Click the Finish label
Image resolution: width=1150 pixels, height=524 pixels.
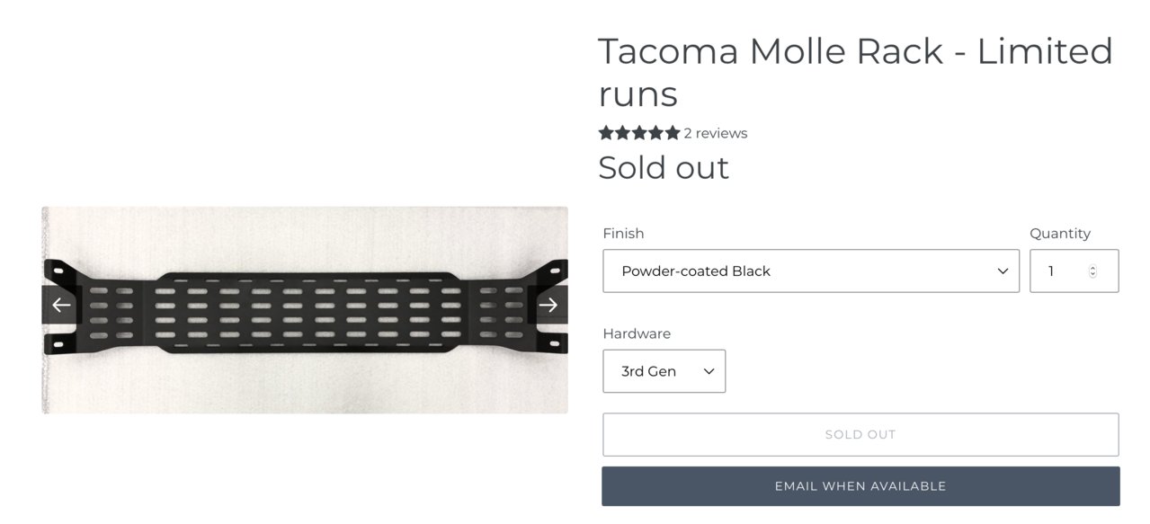(623, 234)
